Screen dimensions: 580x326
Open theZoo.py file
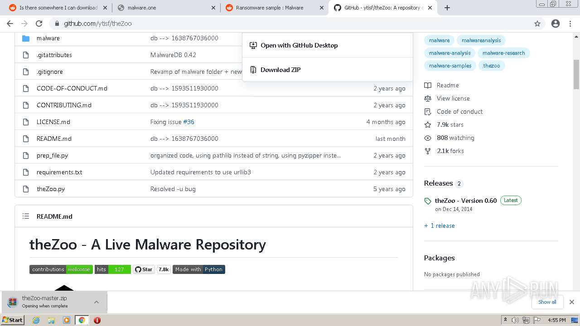[51, 189]
